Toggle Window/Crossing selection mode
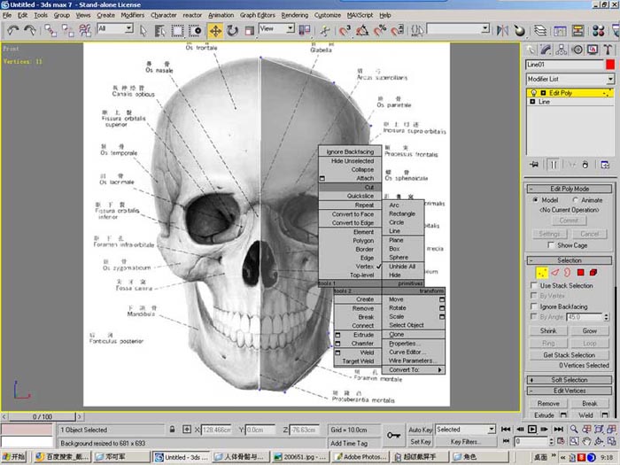The image size is (620, 465). 195,30
